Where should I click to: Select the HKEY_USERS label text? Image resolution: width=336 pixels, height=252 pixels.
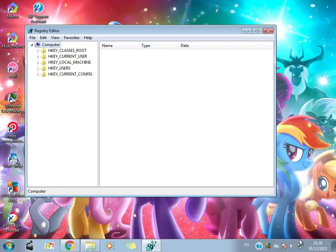pos(59,68)
